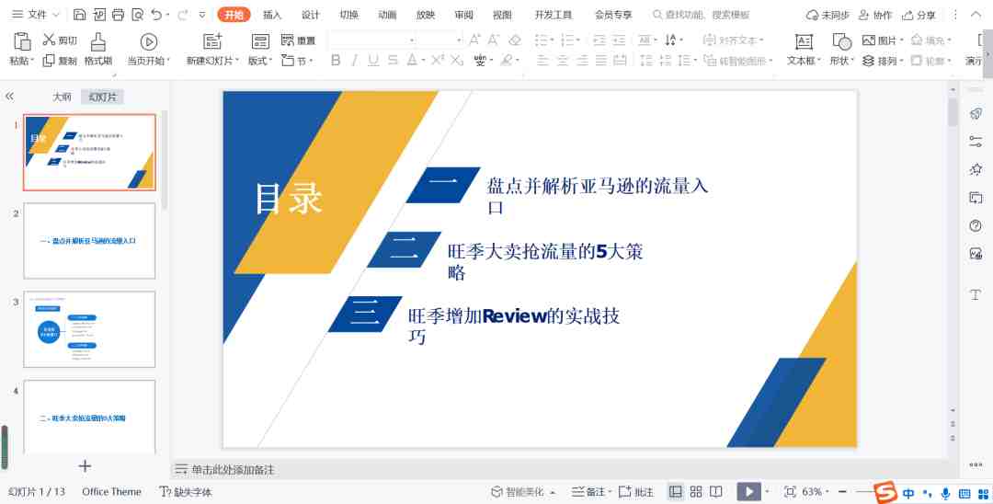Switch to Reading view book icon

point(716,491)
